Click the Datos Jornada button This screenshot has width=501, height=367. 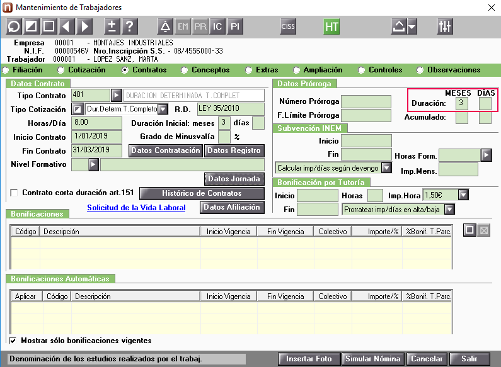(234, 179)
